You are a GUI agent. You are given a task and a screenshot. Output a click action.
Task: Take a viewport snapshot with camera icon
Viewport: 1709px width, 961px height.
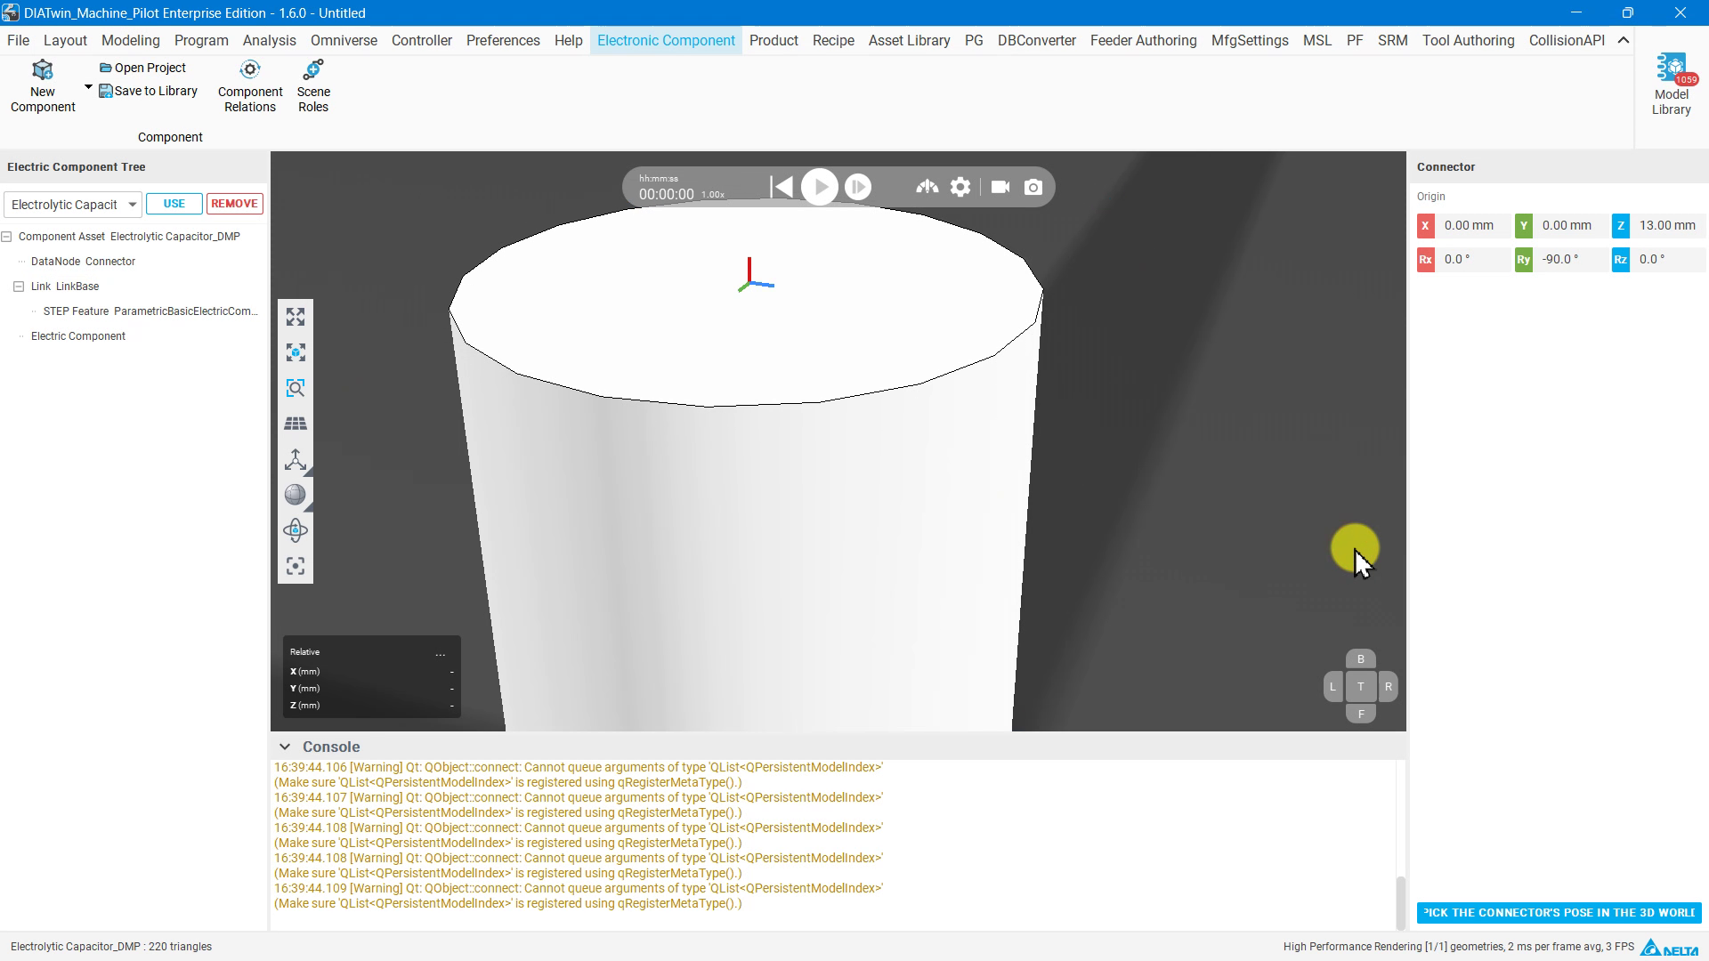[x=1033, y=187]
